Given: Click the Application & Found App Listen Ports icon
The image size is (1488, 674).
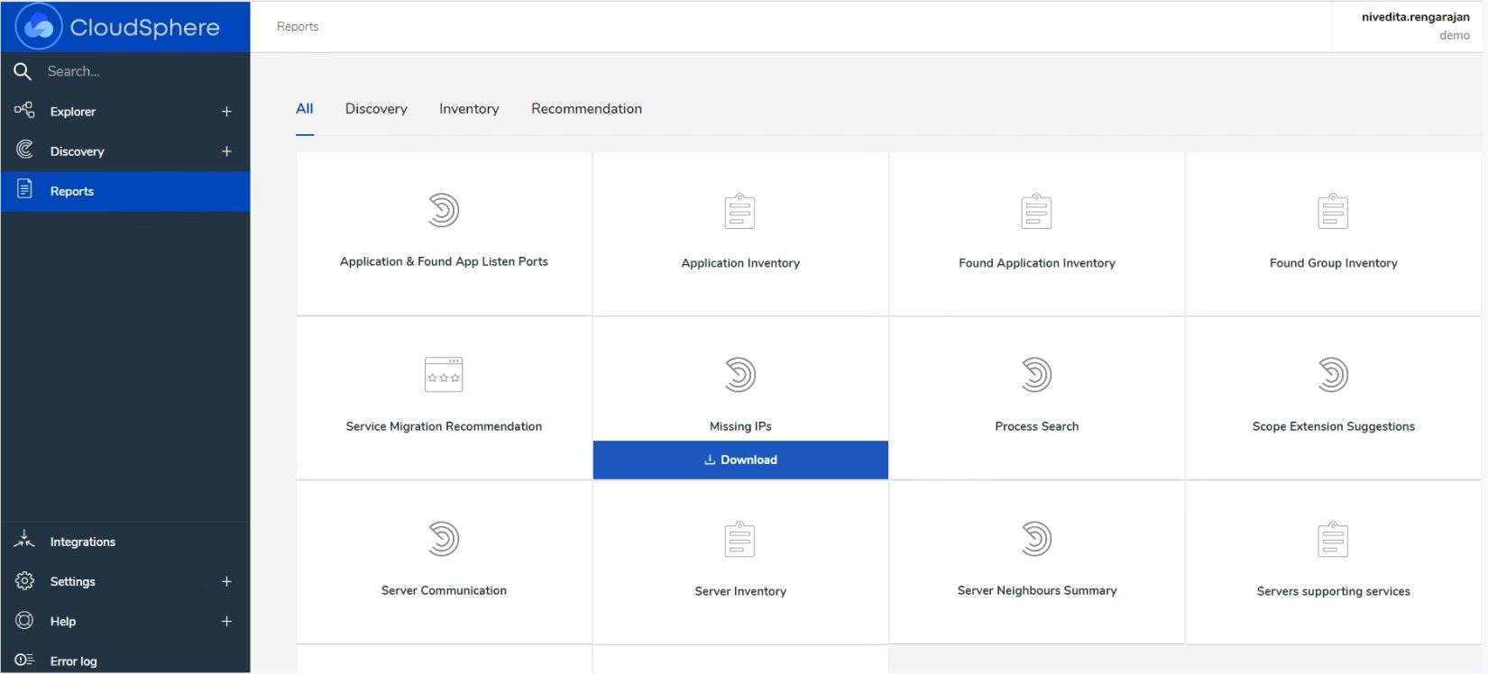Looking at the screenshot, I should (443, 210).
